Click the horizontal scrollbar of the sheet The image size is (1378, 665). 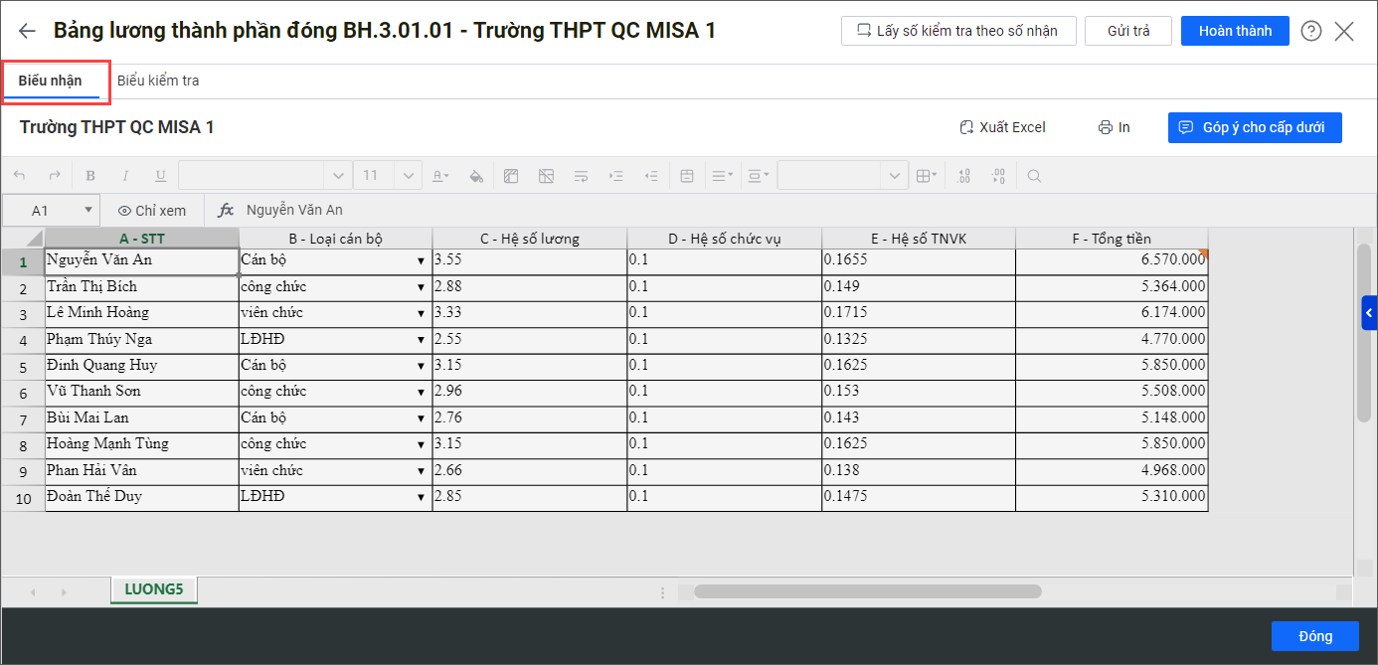point(868,591)
